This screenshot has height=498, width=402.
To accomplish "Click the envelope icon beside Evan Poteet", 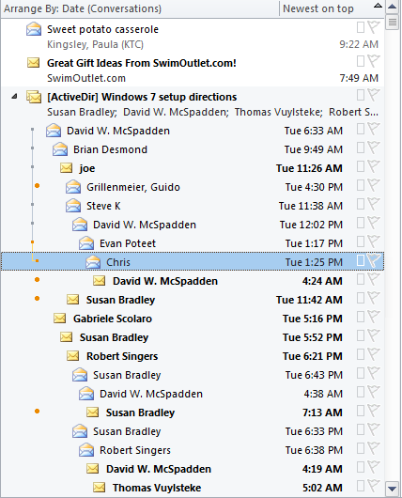I will point(86,243).
